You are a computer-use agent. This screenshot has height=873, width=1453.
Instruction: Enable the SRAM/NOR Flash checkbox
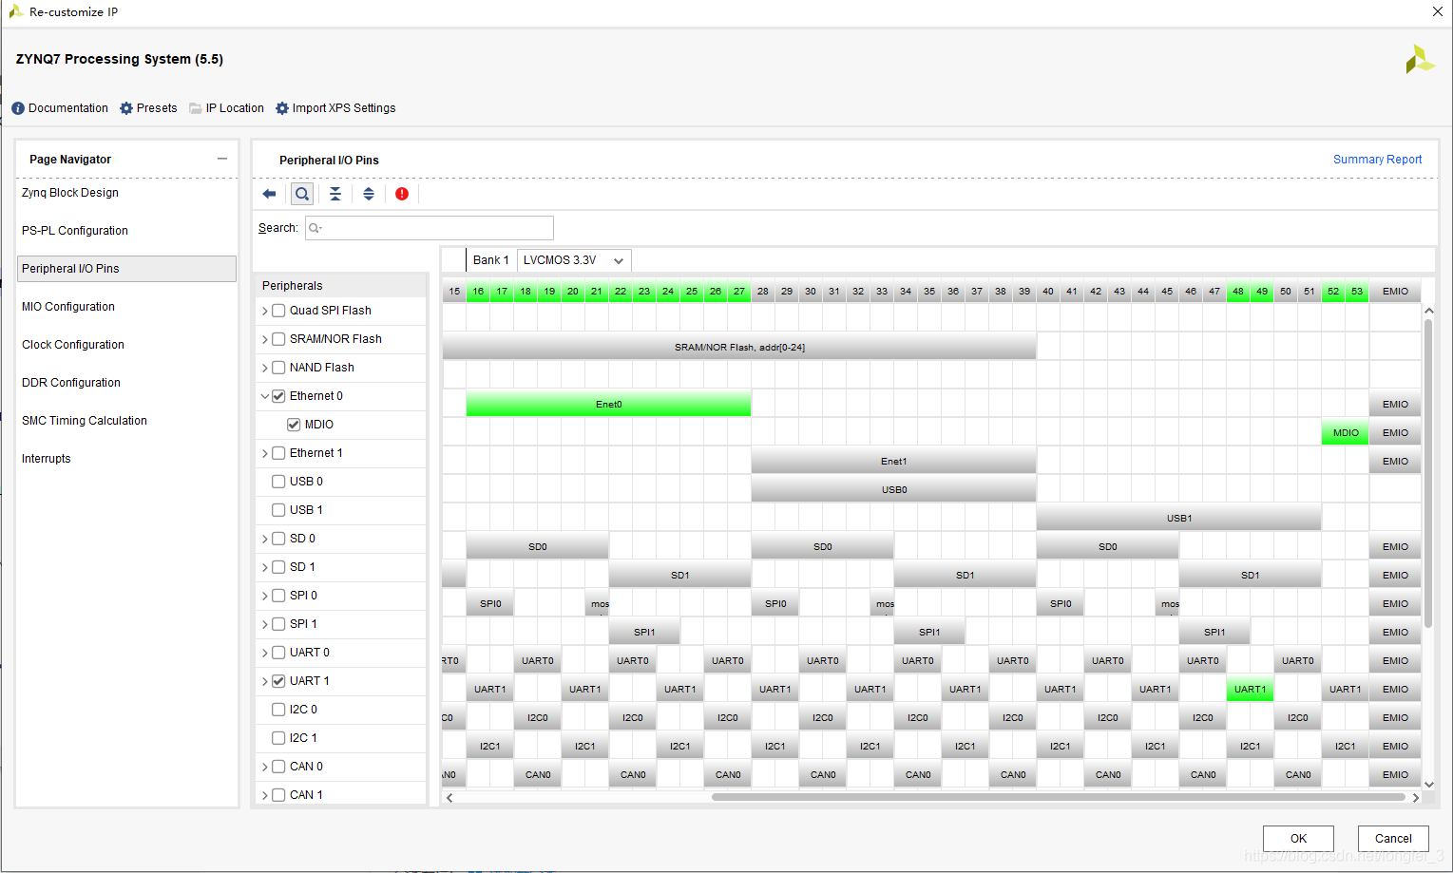(278, 339)
